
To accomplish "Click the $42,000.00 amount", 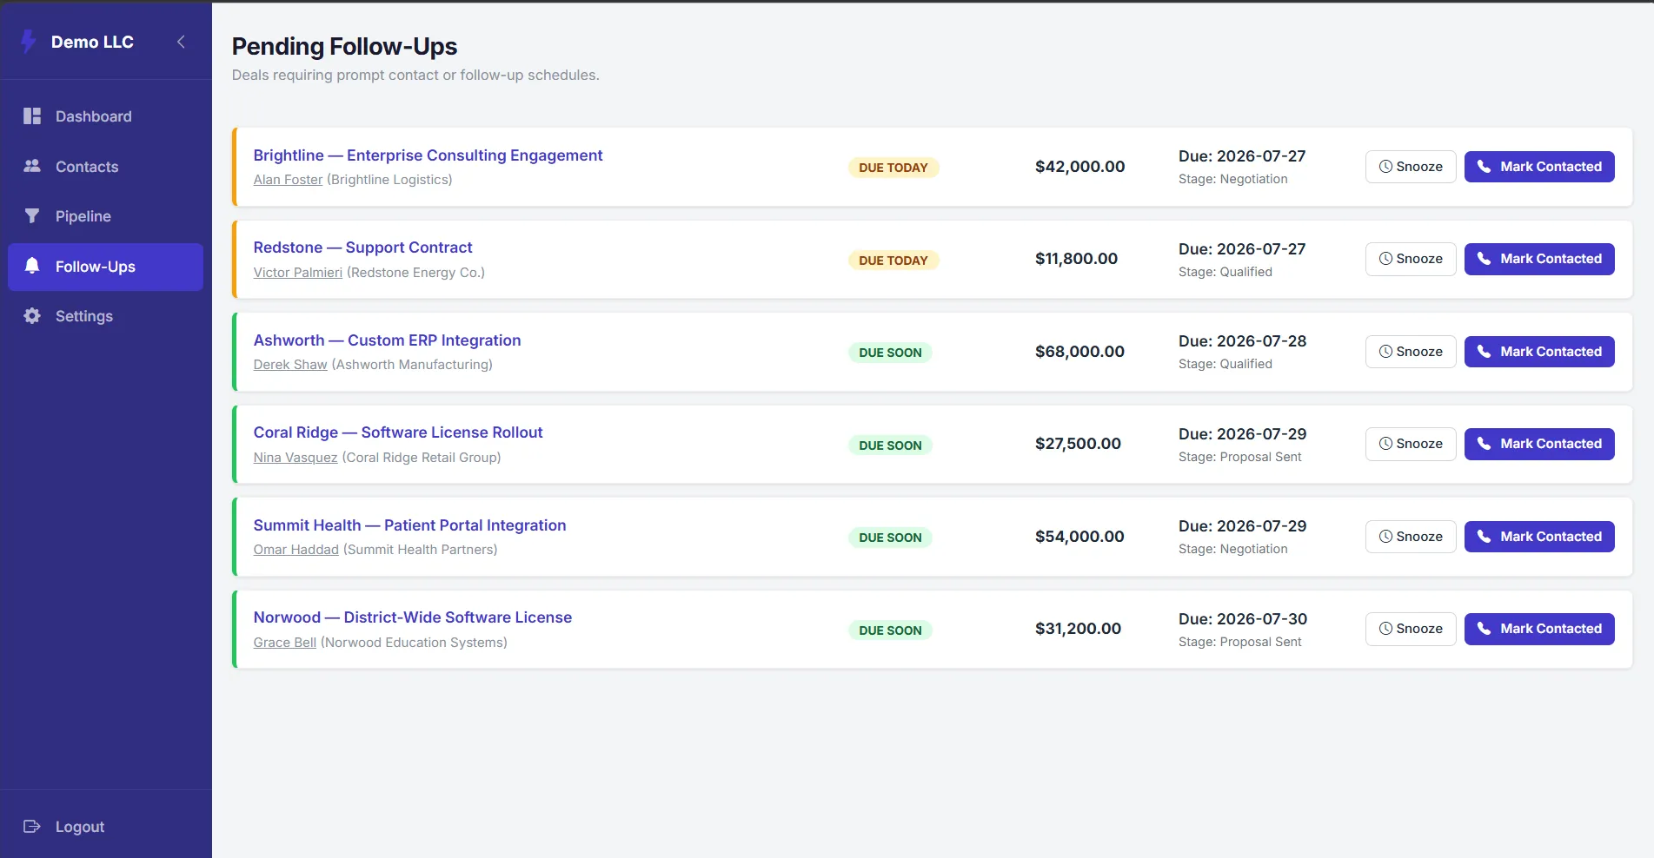I will click(x=1079, y=167).
